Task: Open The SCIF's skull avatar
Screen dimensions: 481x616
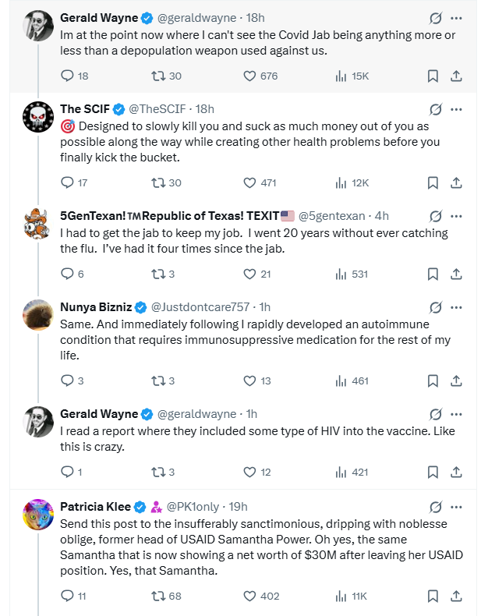Action: tap(37, 115)
